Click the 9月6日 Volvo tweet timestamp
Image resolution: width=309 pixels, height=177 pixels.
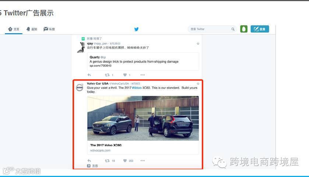[136, 84]
